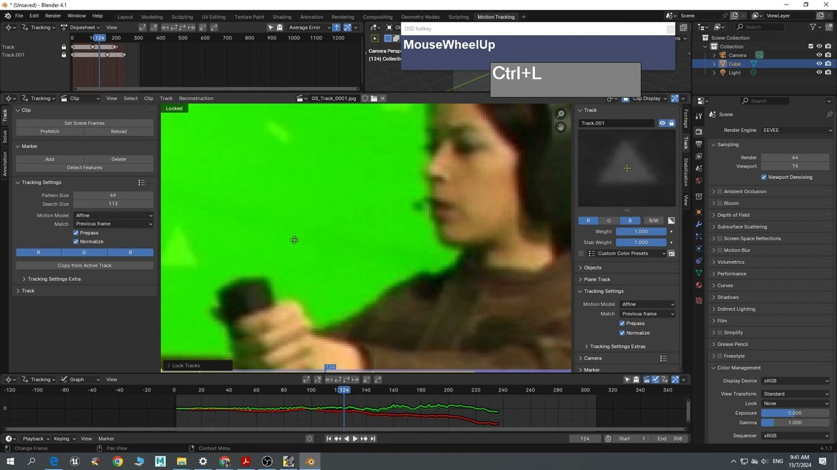Open Chrome from the Windows taskbar
The image size is (837, 470).
point(118,462)
